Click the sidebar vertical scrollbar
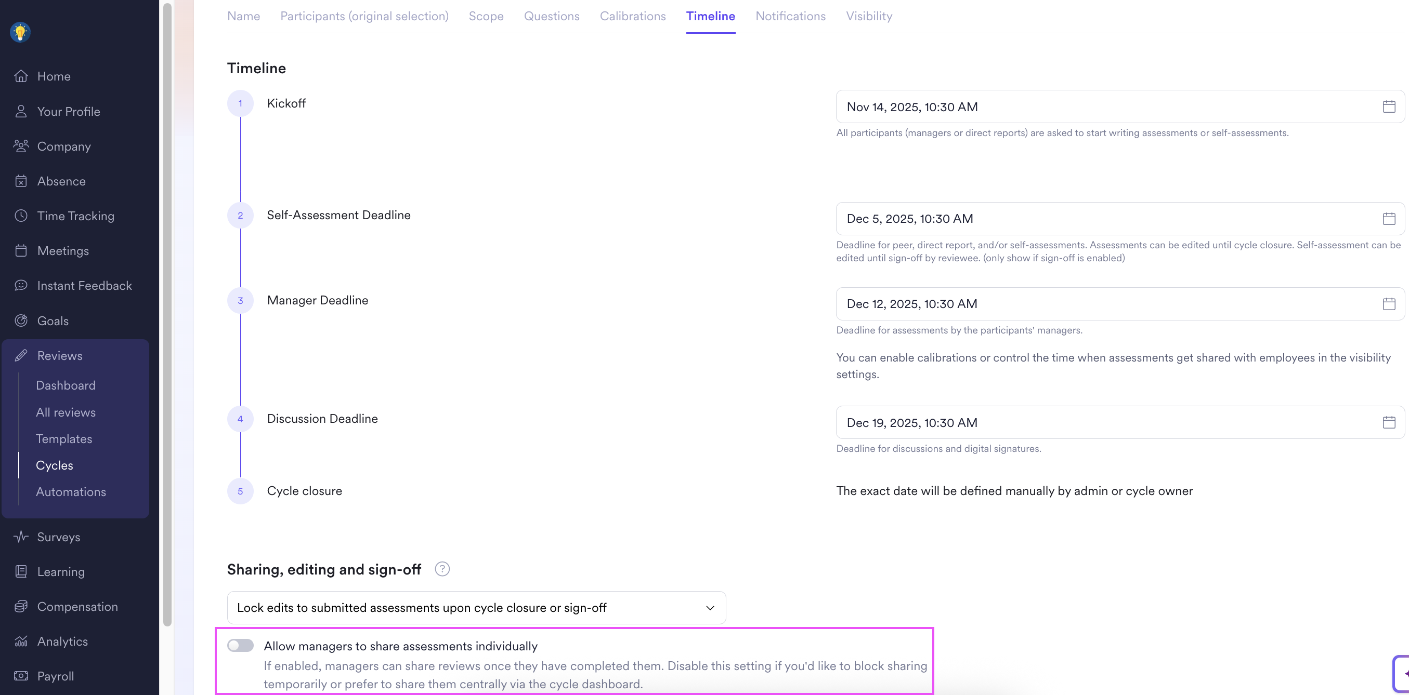The image size is (1409, 695). tap(167, 314)
